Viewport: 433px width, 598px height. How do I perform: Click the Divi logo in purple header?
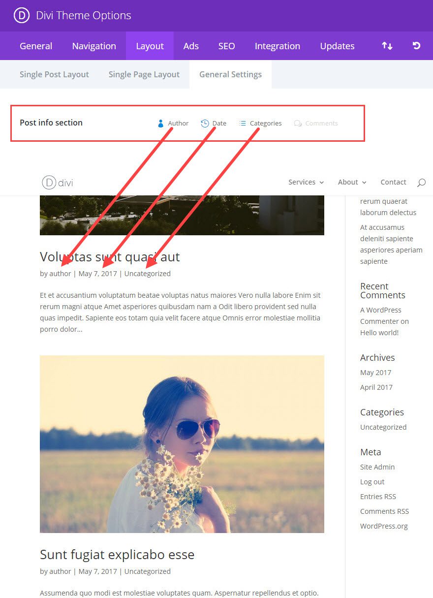[x=22, y=15]
